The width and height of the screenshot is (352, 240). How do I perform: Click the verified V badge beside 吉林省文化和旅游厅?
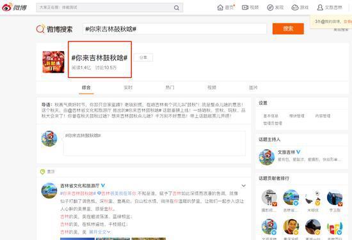coord(103,186)
